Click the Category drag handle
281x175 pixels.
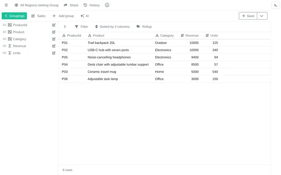pyautogui.click(x=4, y=39)
